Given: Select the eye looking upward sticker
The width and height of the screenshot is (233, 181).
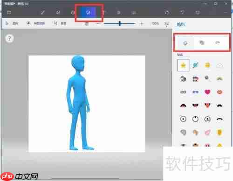Looking at the screenshot, I should [x=195, y=119].
